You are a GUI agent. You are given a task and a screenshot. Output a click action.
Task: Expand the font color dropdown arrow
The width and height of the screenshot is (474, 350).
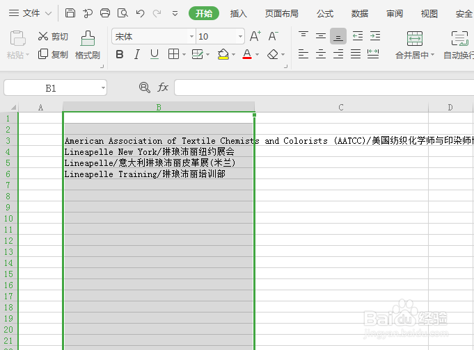258,55
